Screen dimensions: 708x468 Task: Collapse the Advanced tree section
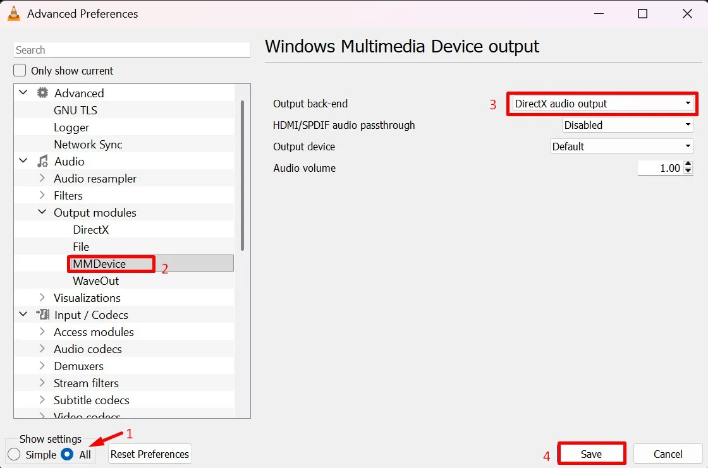coord(23,92)
